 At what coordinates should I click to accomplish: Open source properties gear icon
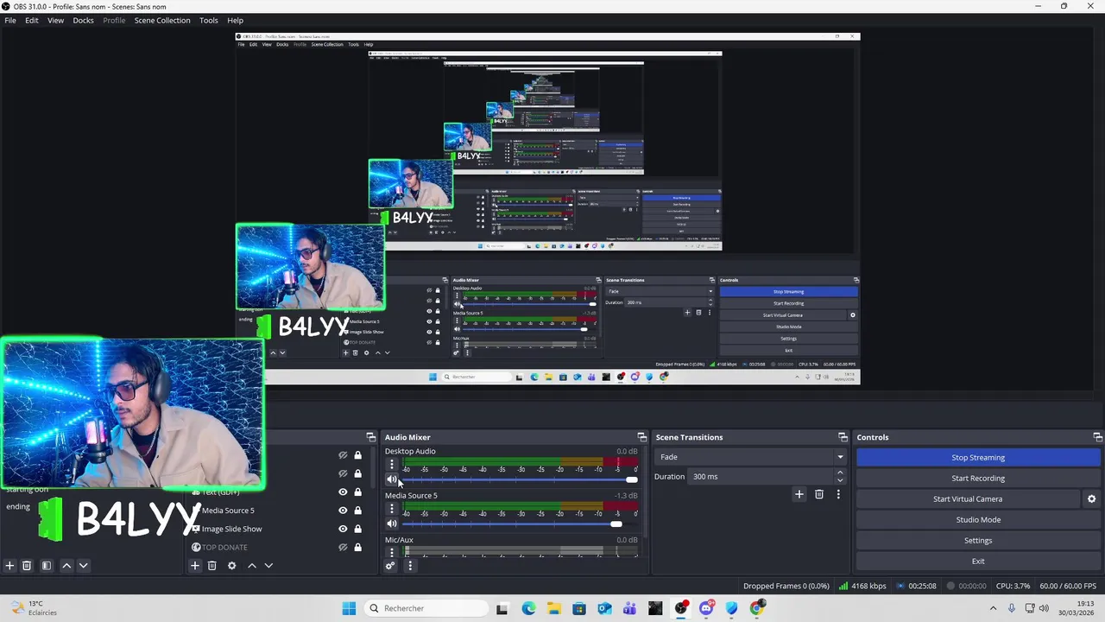click(231, 566)
